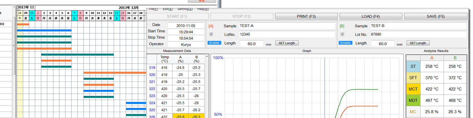Open the Help(H) menu
Screen dimensions: 473x118
tap(203, 9)
